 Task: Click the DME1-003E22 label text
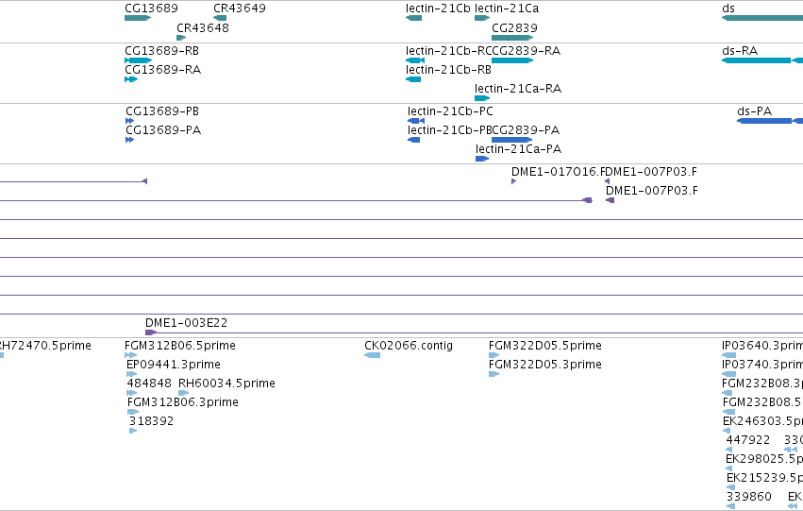click(x=187, y=323)
